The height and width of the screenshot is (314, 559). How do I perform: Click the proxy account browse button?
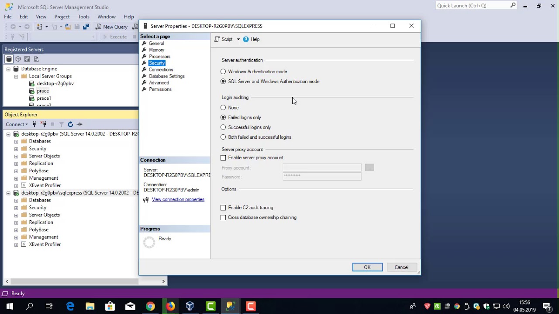coord(369,167)
